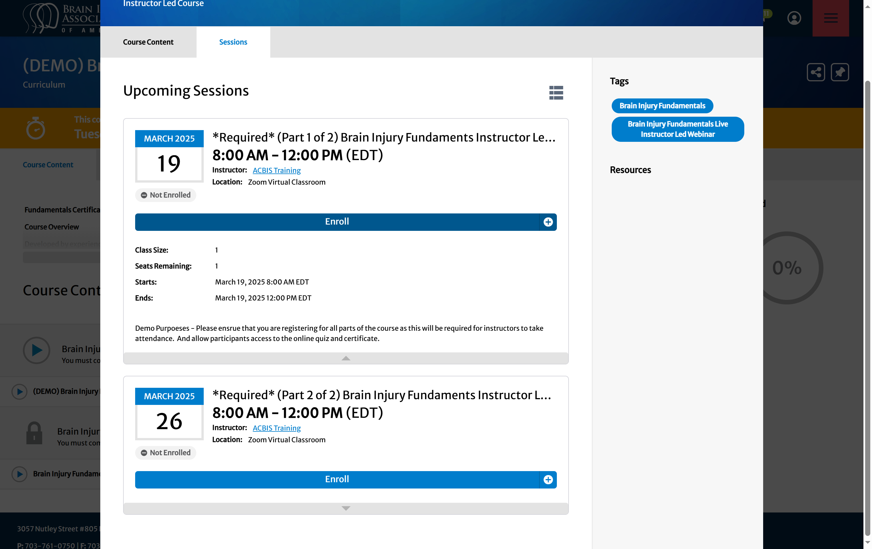
Task: Select Brain Injury Fundamentals Live Instructor Led Webinar tag
Action: [677, 129]
